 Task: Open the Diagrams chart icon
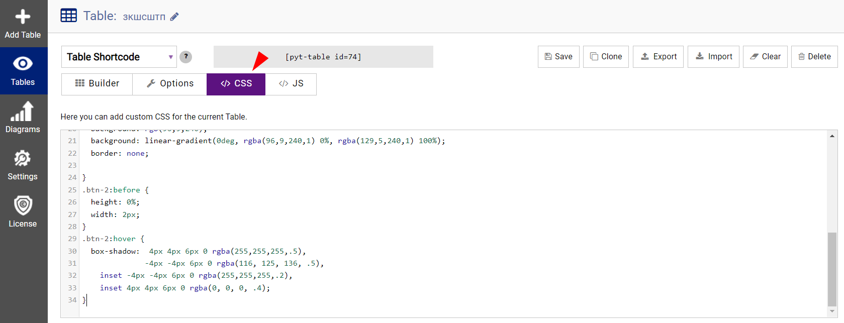[23, 111]
